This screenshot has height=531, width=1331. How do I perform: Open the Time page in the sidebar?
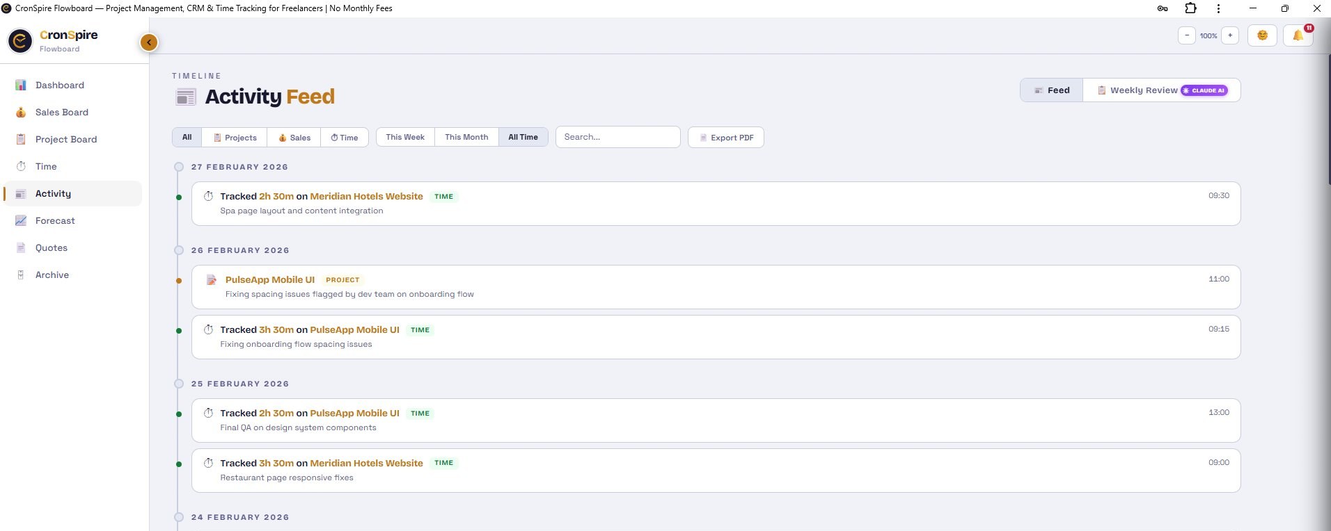pyautogui.click(x=72, y=166)
